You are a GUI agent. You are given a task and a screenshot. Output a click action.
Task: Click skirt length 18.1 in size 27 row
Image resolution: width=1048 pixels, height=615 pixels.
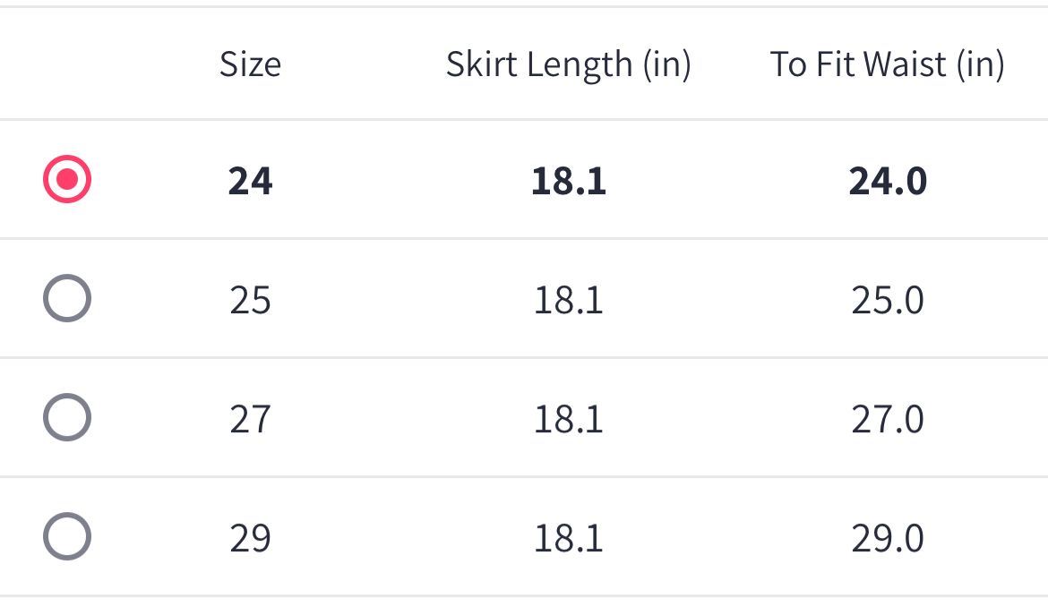tap(568, 419)
